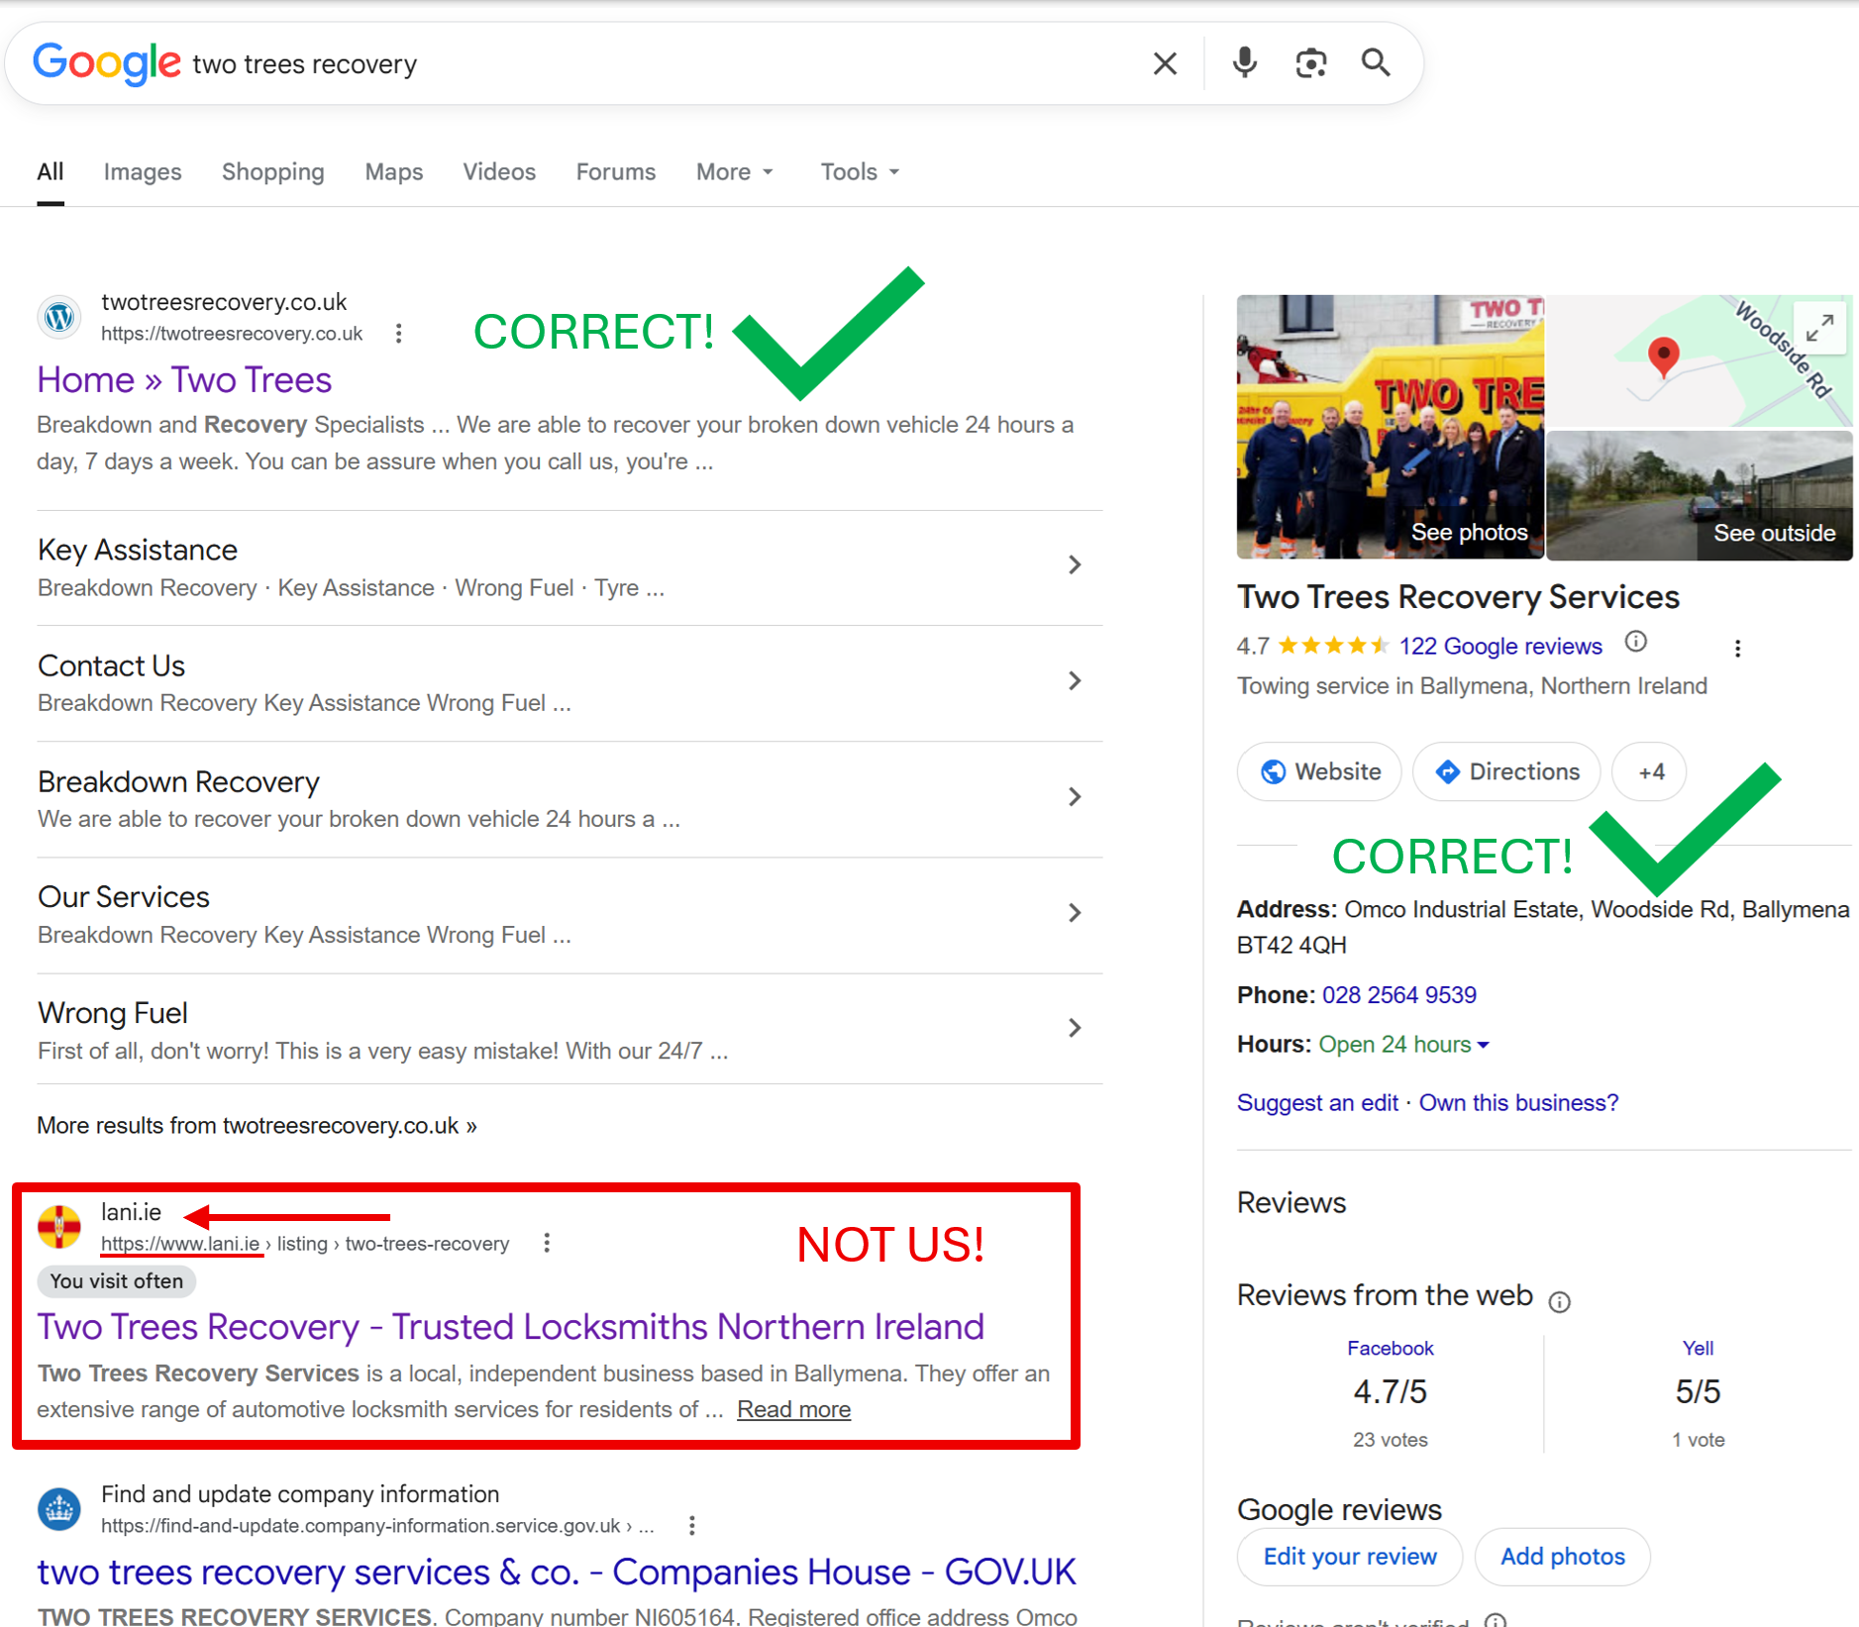This screenshot has width=1859, height=1627.
Task: Expand the 'Open 24 hours' dropdown
Action: pos(1404,1045)
